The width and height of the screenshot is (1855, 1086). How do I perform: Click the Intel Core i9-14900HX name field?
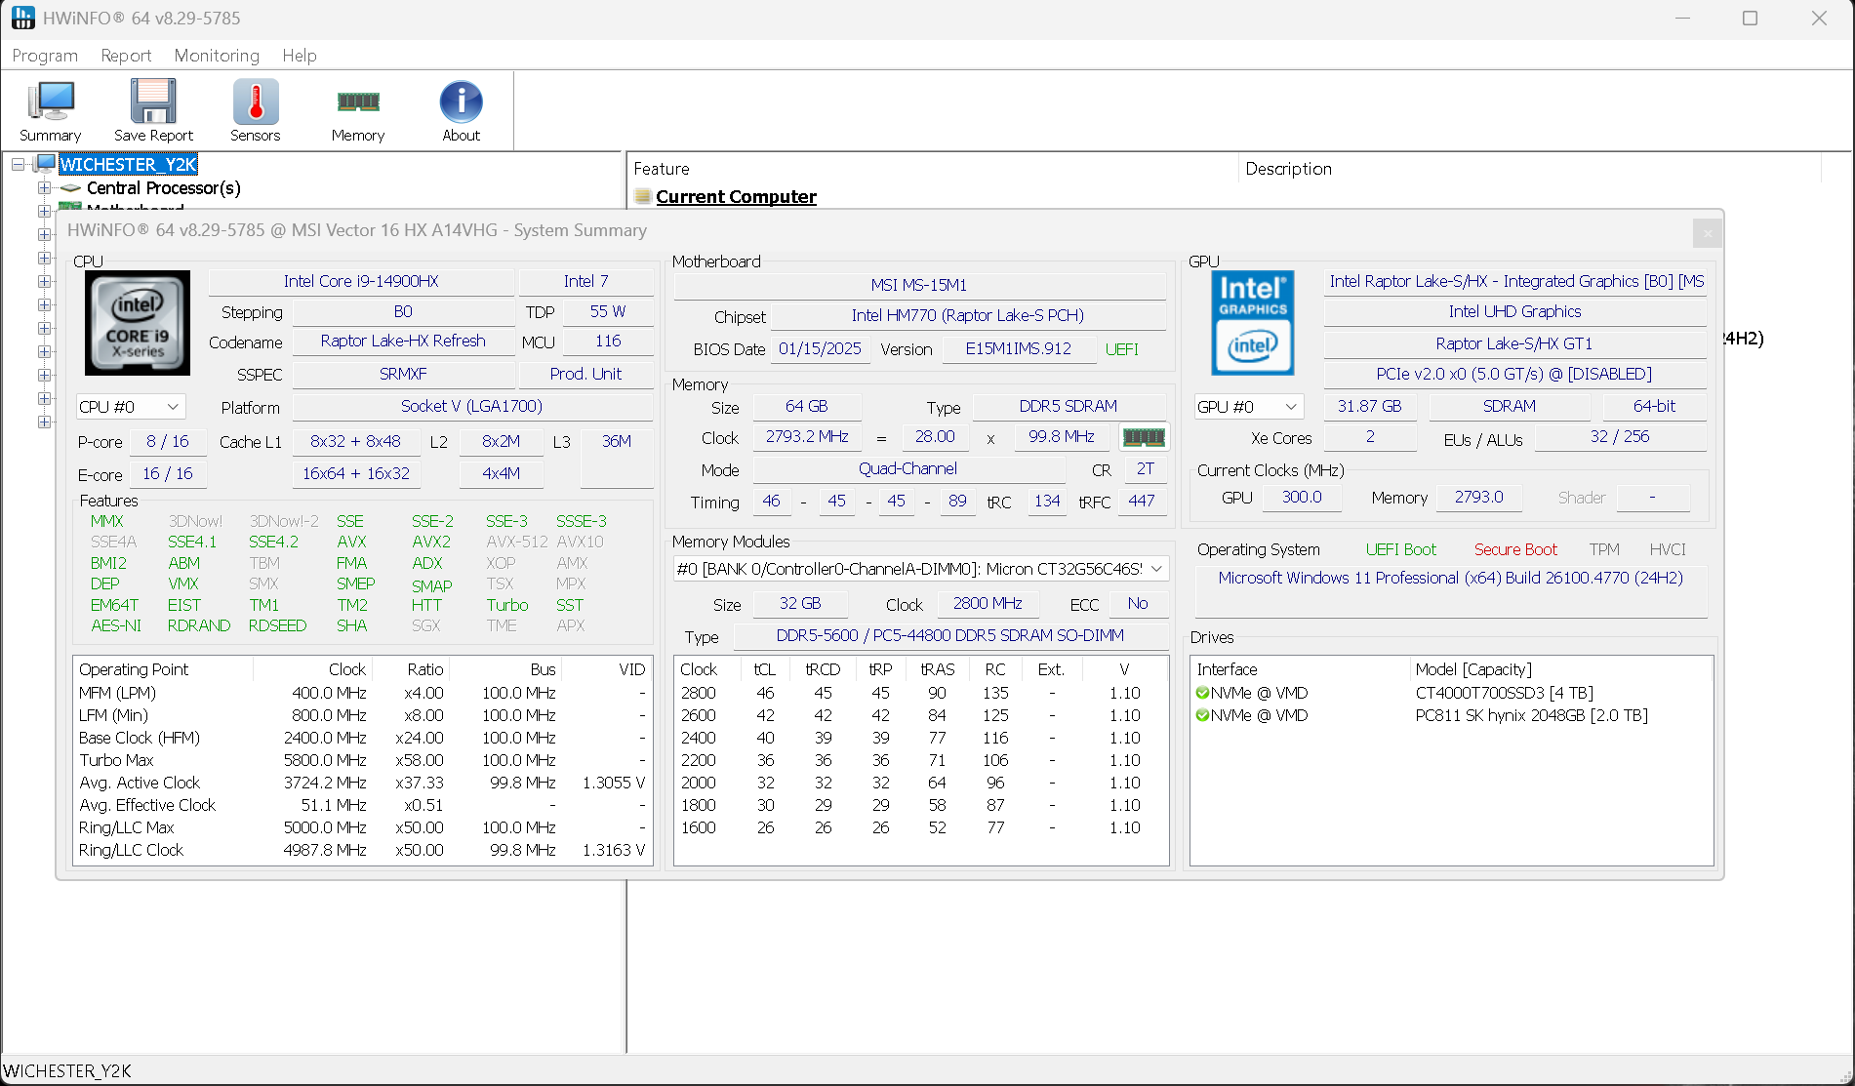pyautogui.click(x=361, y=281)
